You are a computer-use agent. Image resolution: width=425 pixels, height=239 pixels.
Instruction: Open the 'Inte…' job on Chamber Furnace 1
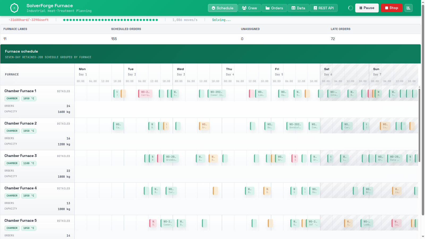point(334,93)
